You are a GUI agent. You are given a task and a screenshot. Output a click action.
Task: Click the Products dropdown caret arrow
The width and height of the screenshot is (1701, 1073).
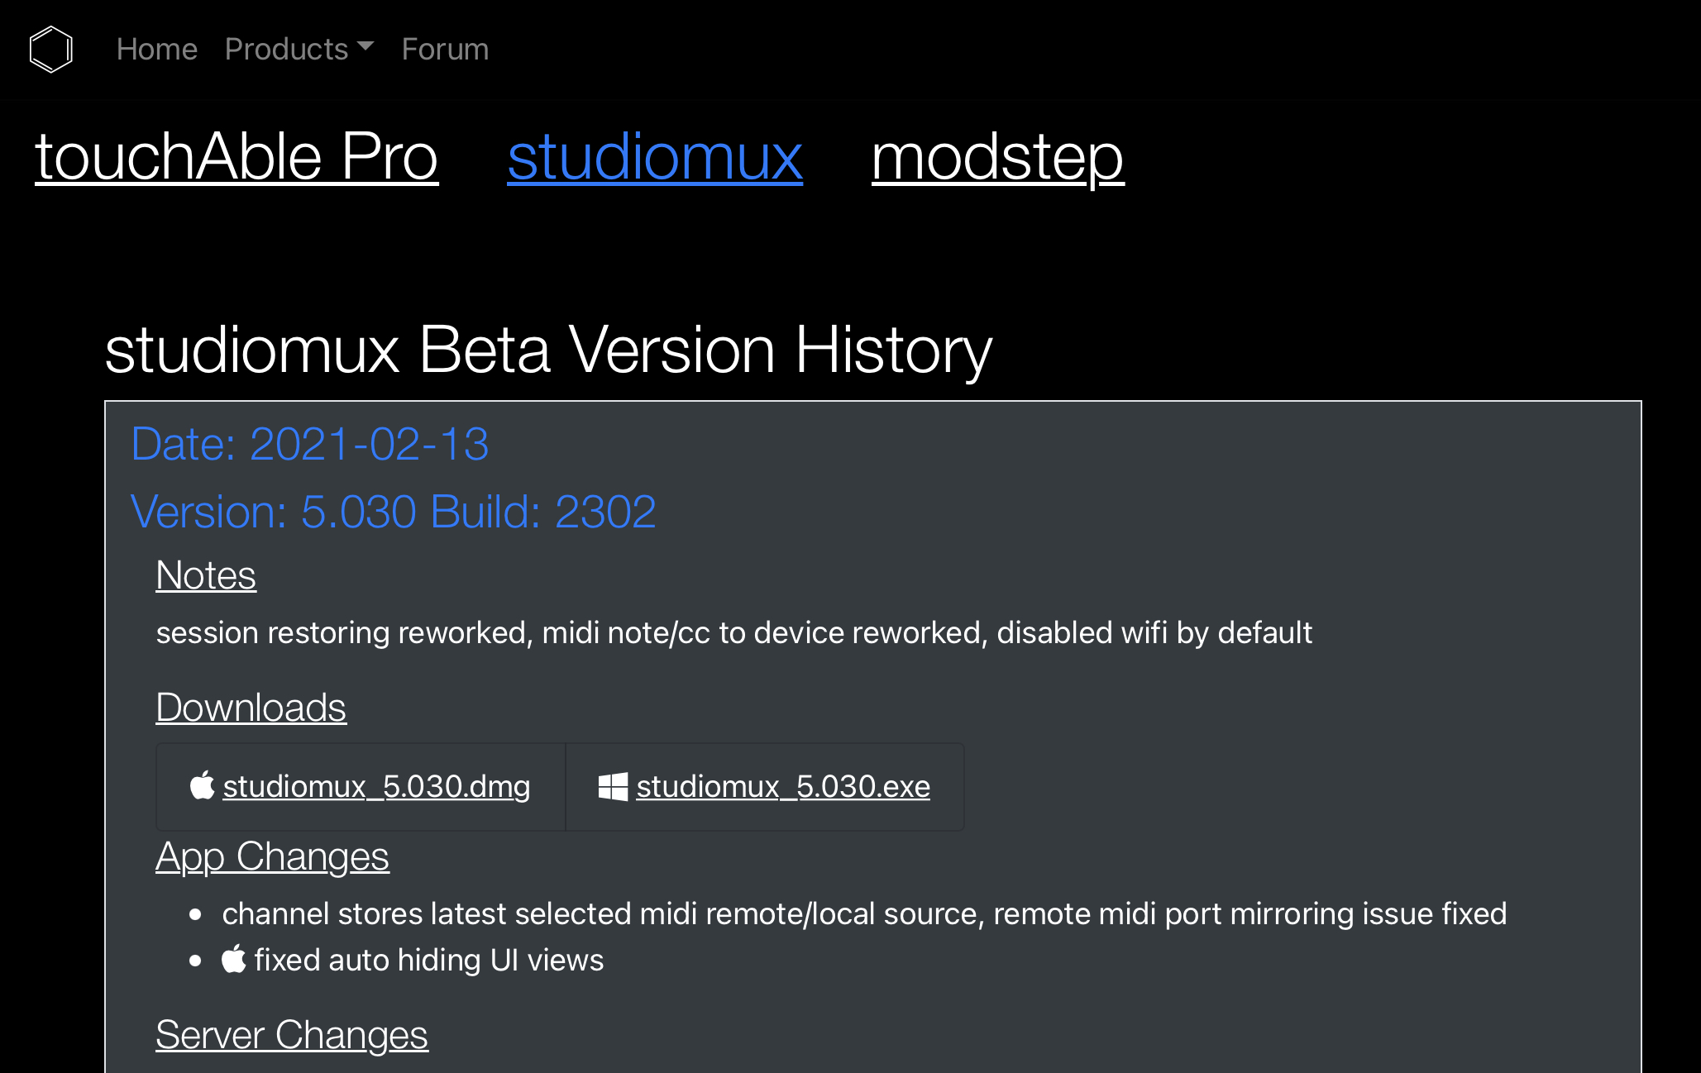tap(366, 47)
